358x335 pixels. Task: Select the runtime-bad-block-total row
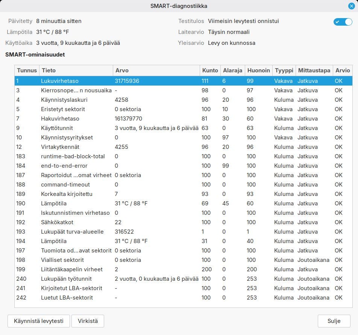(184, 156)
